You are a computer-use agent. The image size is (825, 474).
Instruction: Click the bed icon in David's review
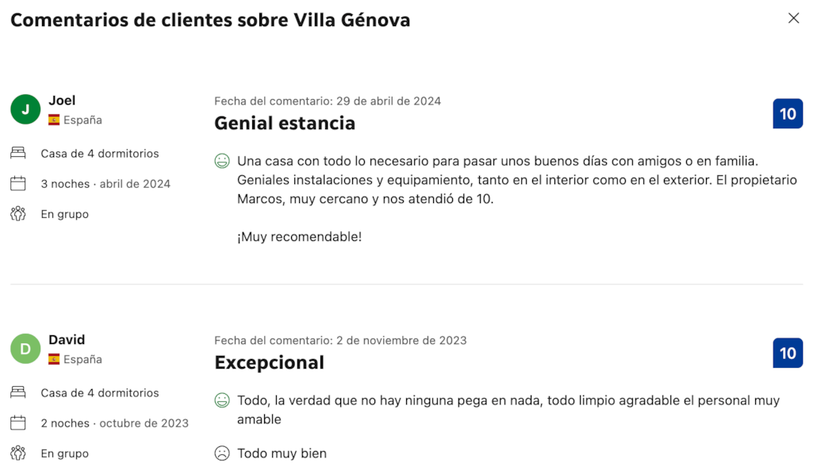[18, 392]
